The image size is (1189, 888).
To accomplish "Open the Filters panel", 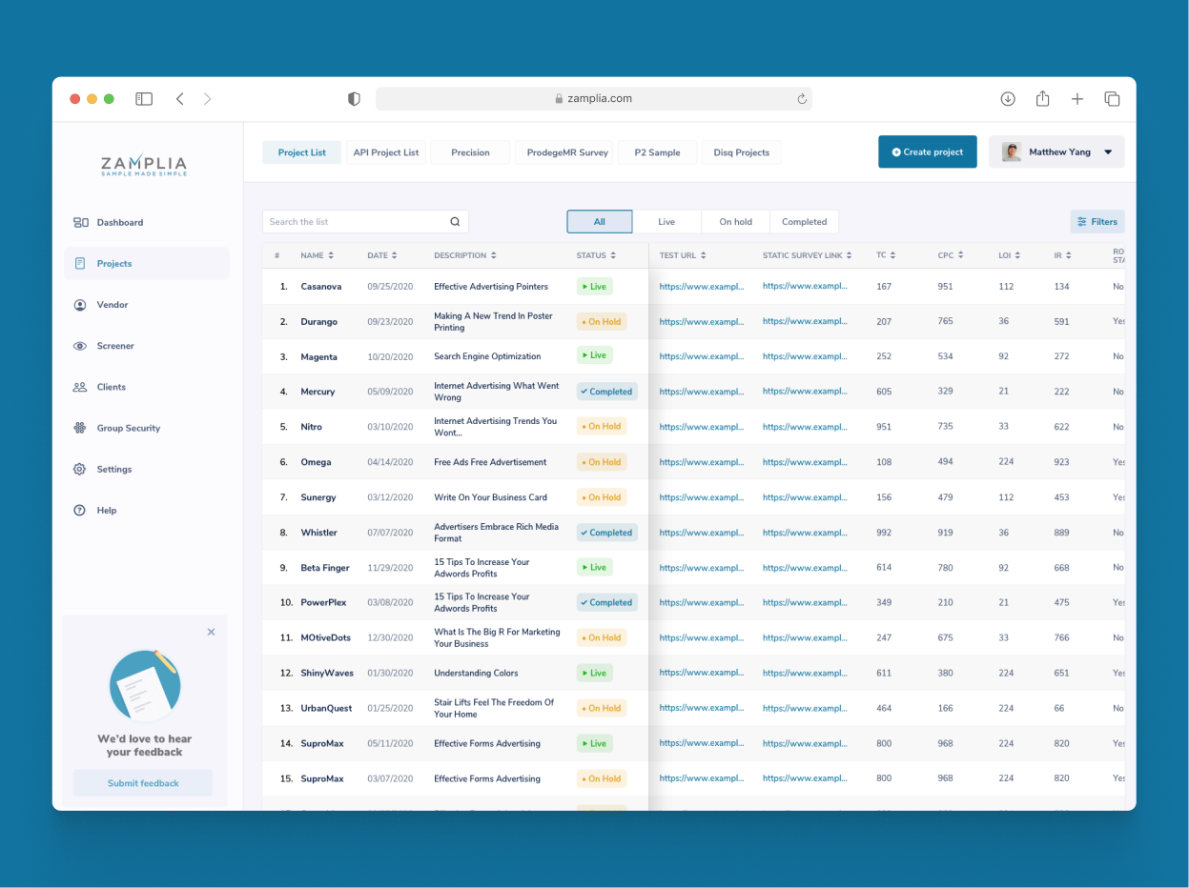I will [x=1097, y=220].
